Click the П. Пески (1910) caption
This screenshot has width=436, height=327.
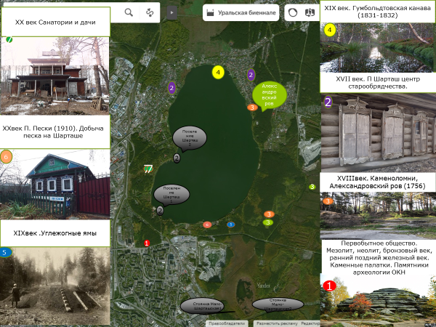(x=53, y=132)
